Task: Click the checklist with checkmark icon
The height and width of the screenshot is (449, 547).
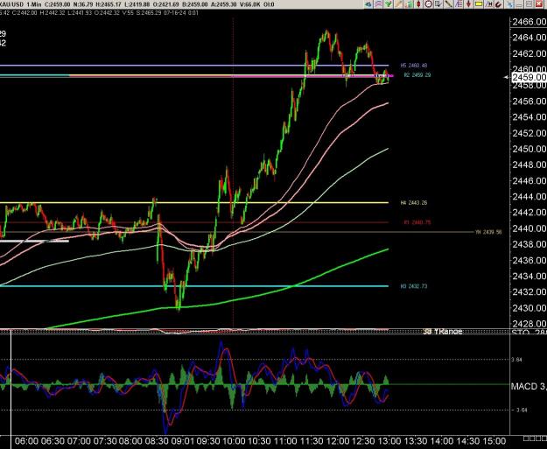Action: [x=438, y=4]
